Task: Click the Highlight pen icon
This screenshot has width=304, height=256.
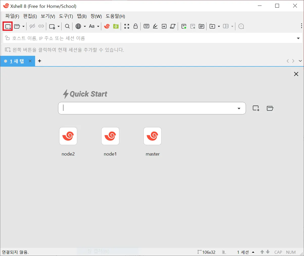Action: (155, 26)
